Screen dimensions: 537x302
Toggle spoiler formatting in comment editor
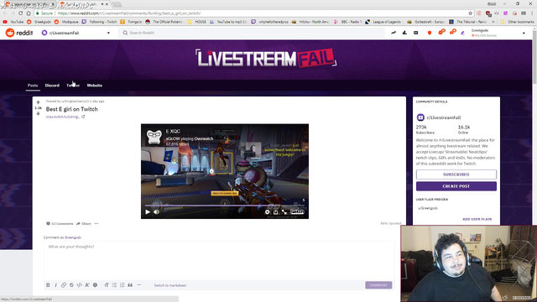95,285
